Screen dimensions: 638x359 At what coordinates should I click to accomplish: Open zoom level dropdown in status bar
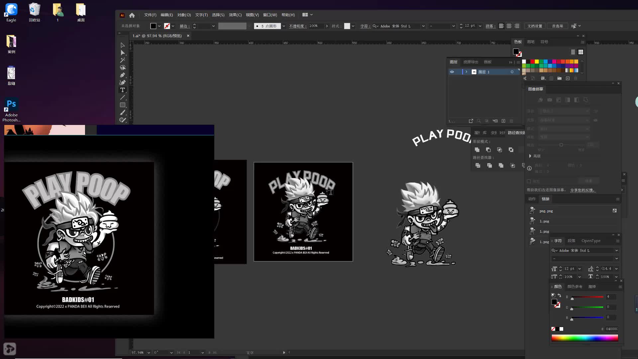149,353
